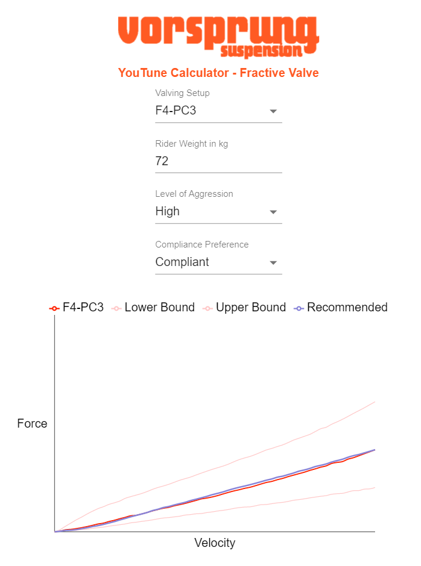Click the YouTune Calculator - Fractive Valve heading
This screenshot has height=566, width=421.
218,73
